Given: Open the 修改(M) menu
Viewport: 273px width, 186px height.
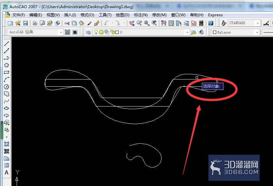Looking at the screenshot, I should point(159,15).
